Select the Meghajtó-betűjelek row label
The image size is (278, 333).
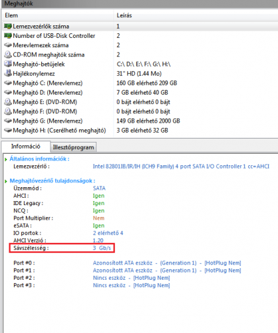click(39, 64)
